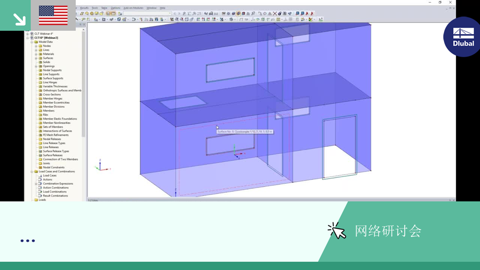The image size is (480, 270).
Task: Close the 1.2 Lines table panel
Action: [x=454, y=200]
